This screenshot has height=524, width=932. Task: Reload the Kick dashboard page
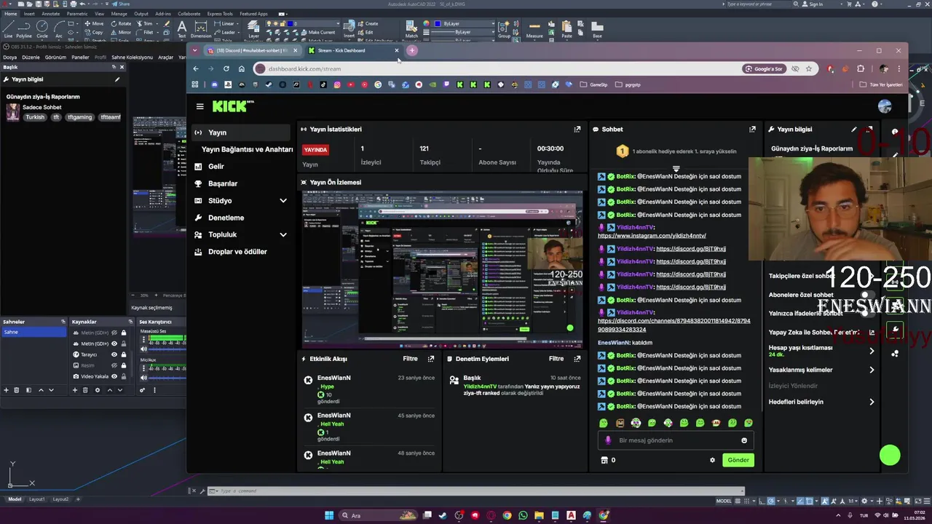click(226, 68)
